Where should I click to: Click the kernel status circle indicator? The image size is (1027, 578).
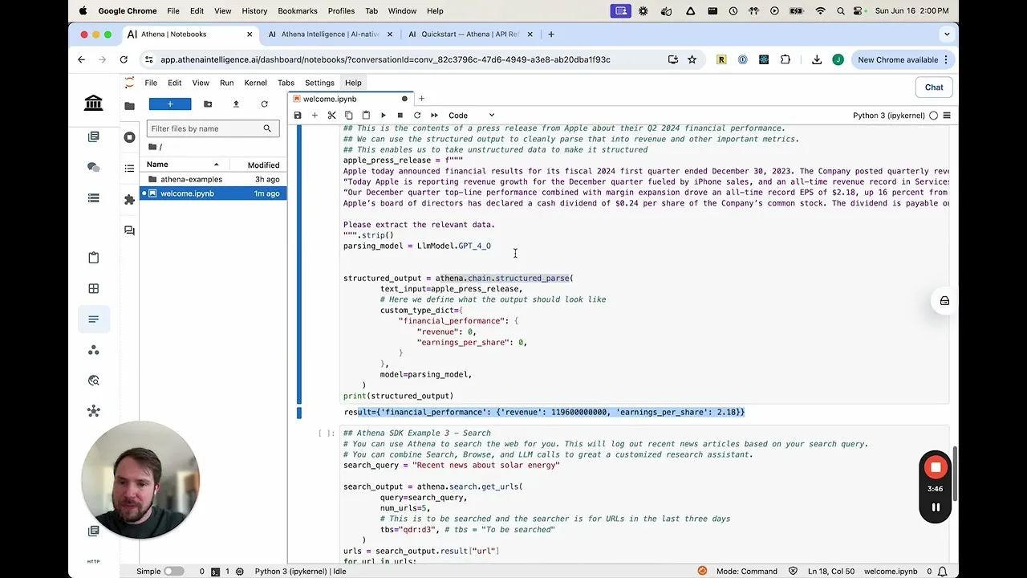tap(933, 116)
